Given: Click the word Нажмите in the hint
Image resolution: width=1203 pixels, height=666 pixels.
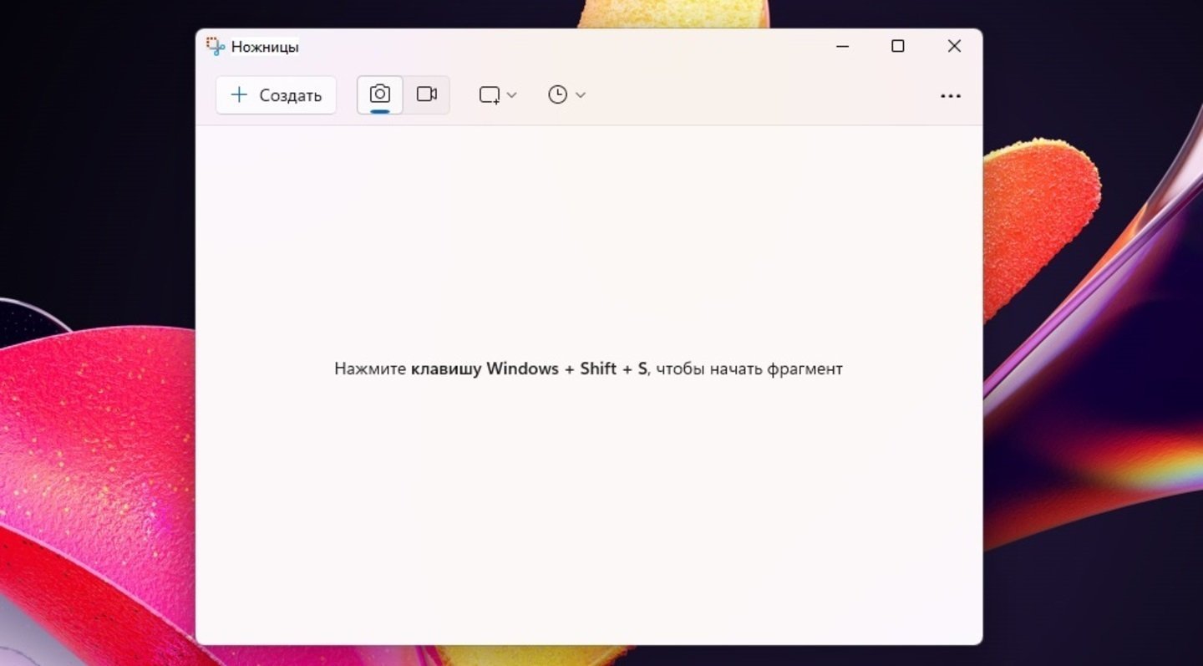Looking at the screenshot, I should 370,369.
